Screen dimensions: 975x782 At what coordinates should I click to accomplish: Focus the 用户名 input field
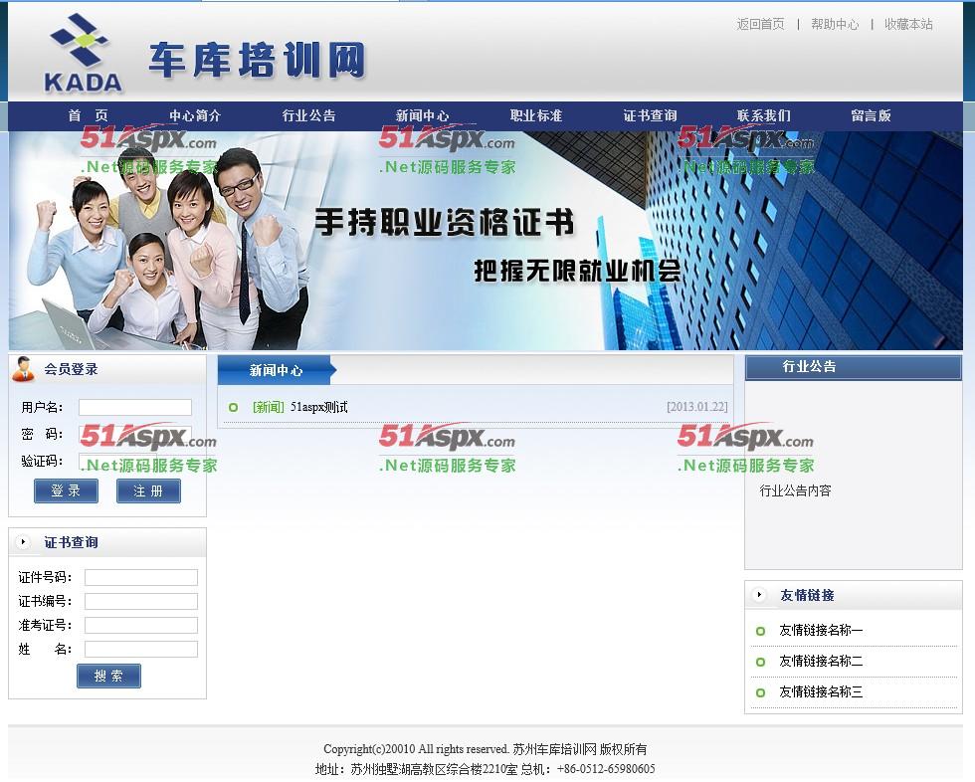tap(135, 407)
